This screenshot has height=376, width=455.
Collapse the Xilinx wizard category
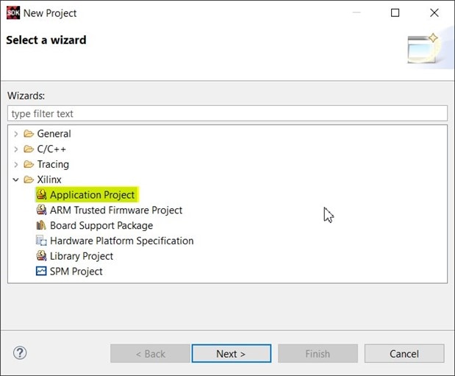(x=16, y=180)
